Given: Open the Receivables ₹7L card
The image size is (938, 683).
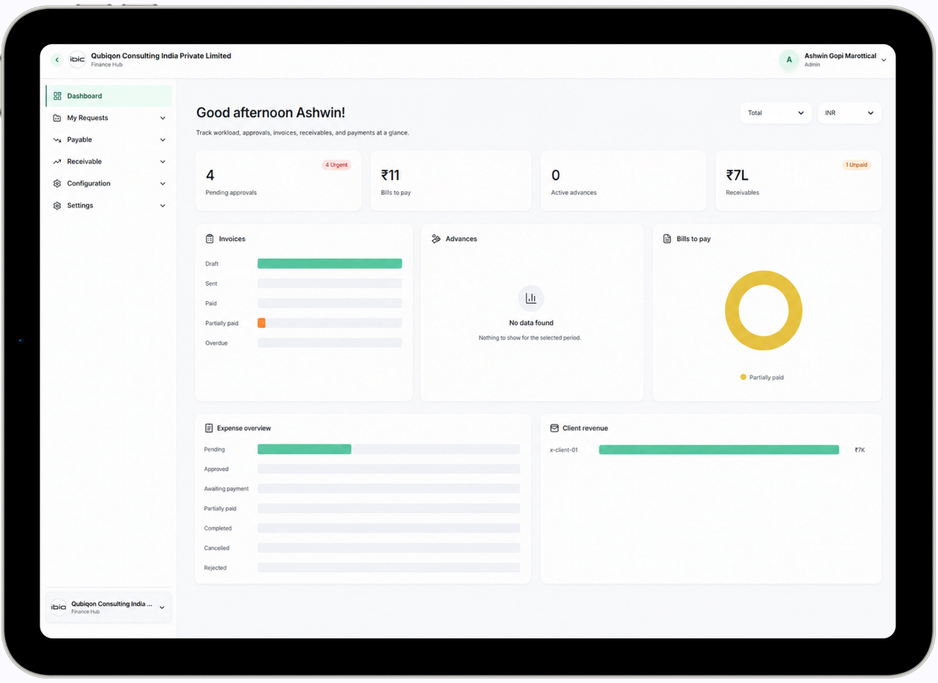Looking at the screenshot, I should tap(799, 181).
